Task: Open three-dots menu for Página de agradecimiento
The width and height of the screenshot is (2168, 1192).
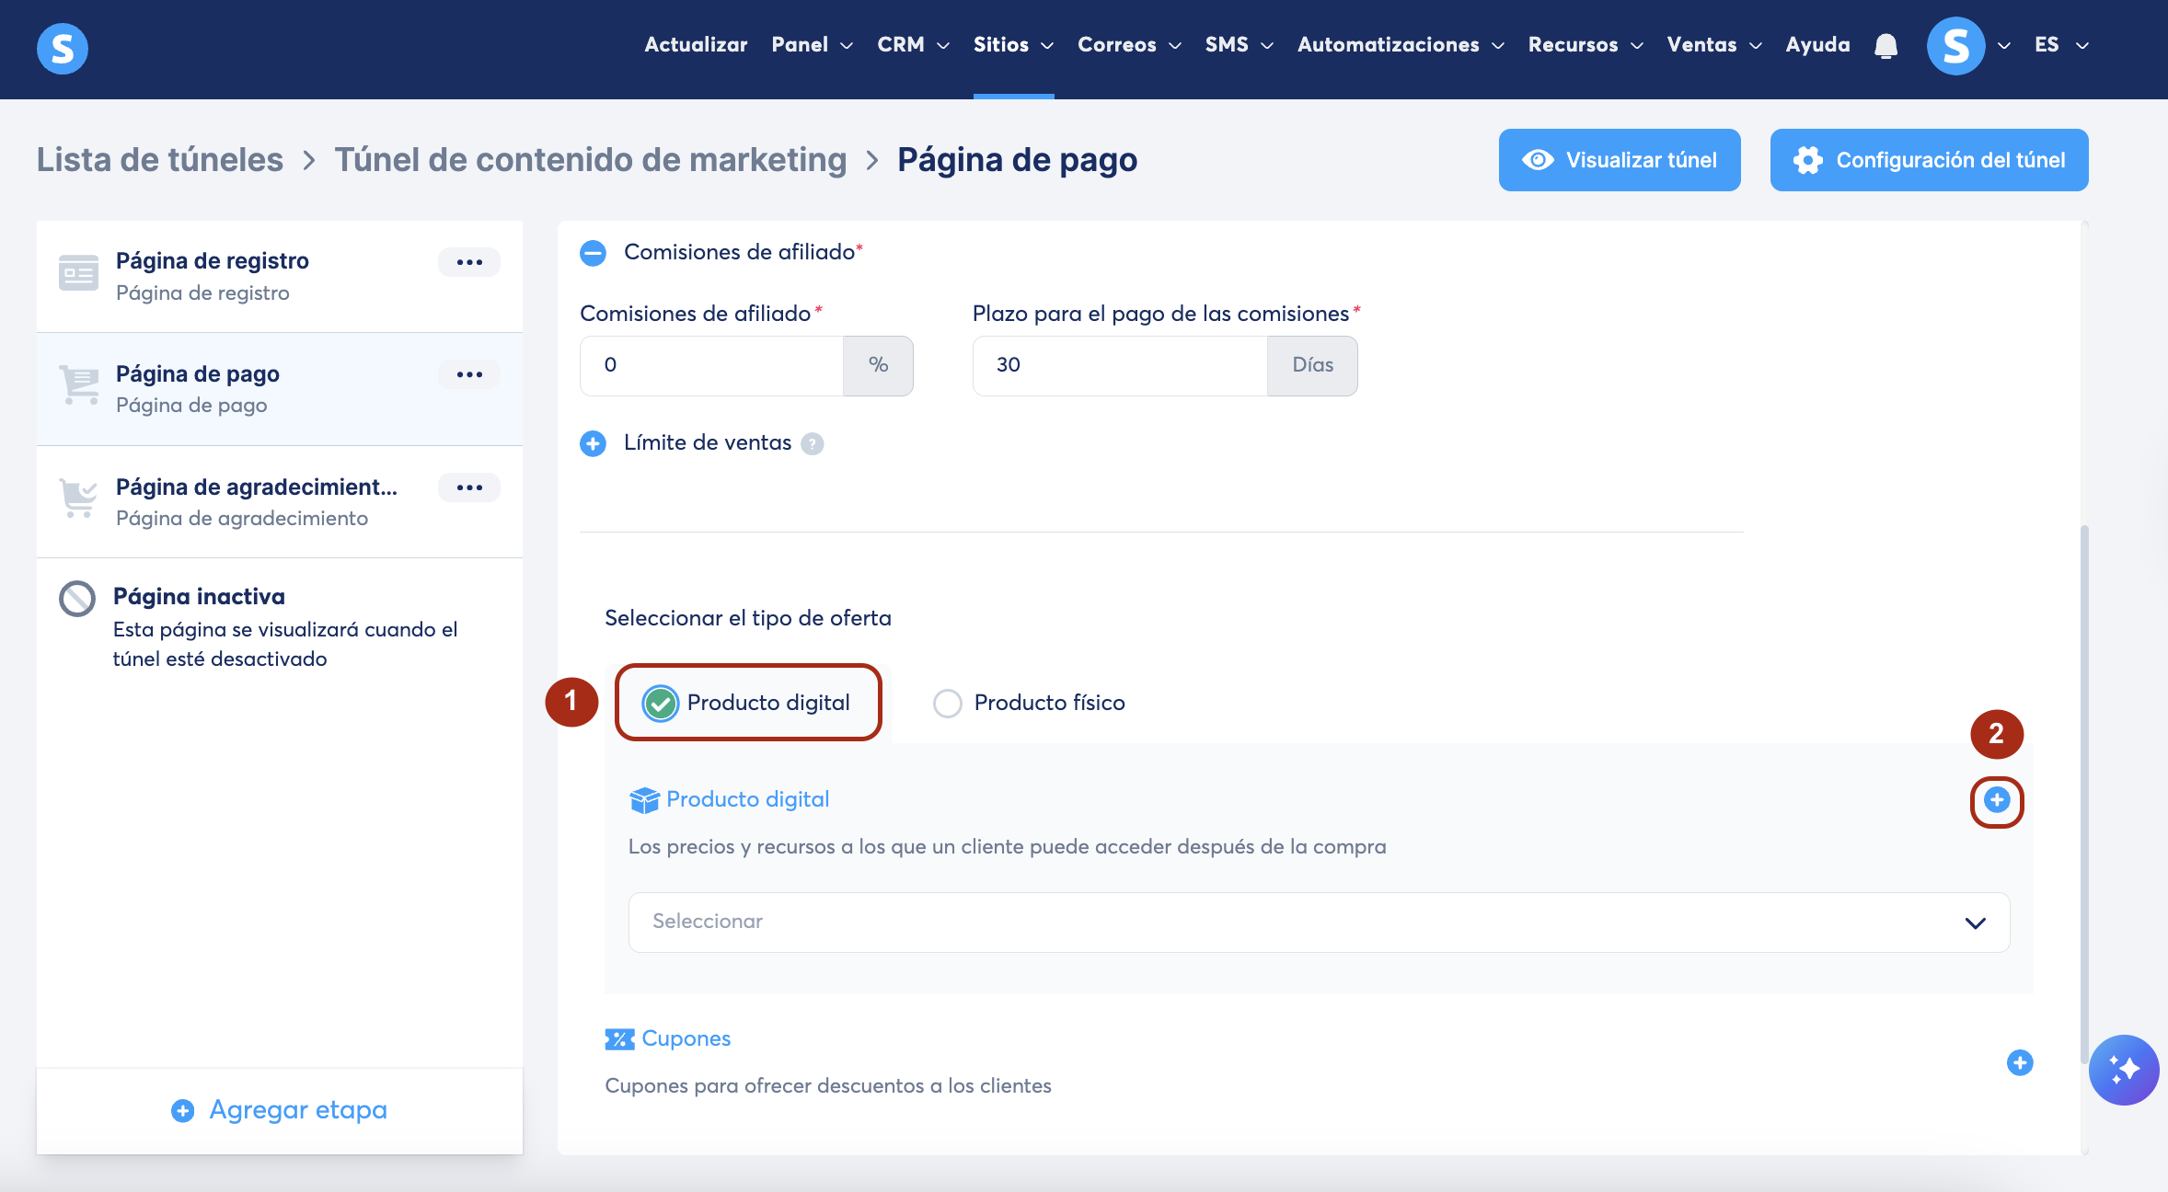Action: [469, 487]
